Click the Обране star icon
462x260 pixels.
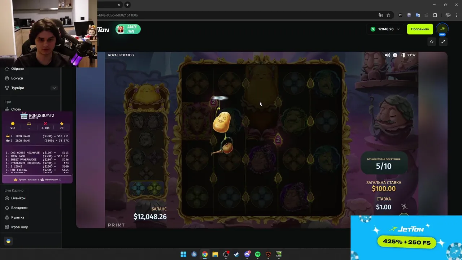point(7,69)
